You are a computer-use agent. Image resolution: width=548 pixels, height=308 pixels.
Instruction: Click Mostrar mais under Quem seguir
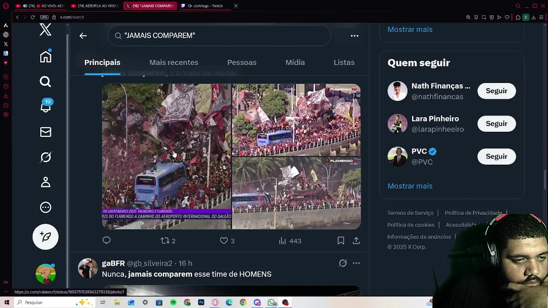(x=410, y=186)
